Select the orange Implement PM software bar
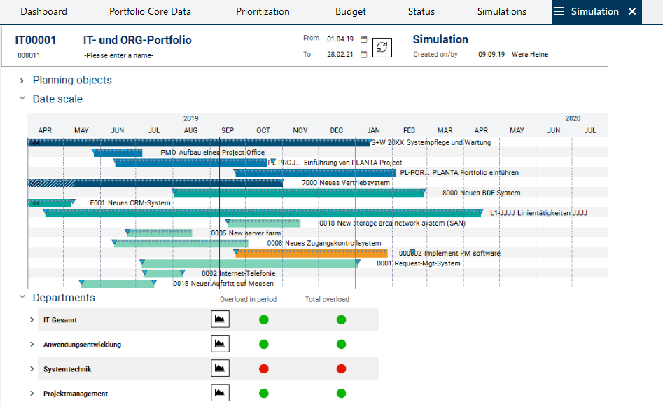The height and width of the screenshot is (407, 663). pyautogui.click(x=312, y=254)
